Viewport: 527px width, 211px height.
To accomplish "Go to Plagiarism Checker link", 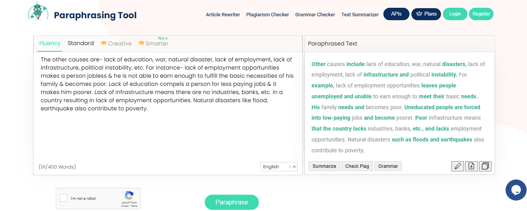I will pyautogui.click(x=267, y=14).
